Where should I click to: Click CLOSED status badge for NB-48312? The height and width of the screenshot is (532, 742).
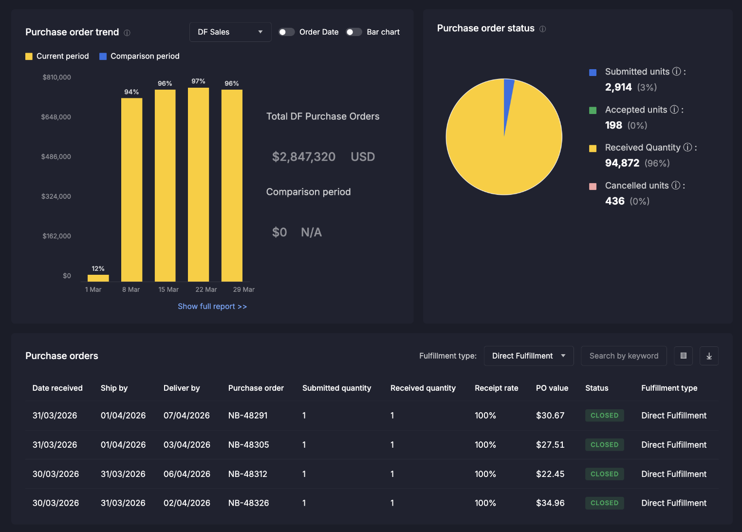pos(604,474)
